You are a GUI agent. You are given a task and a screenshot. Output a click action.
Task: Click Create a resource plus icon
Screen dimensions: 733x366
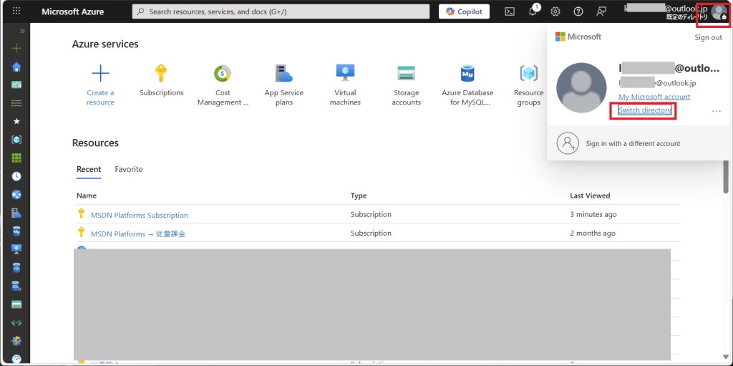point(100,74)
